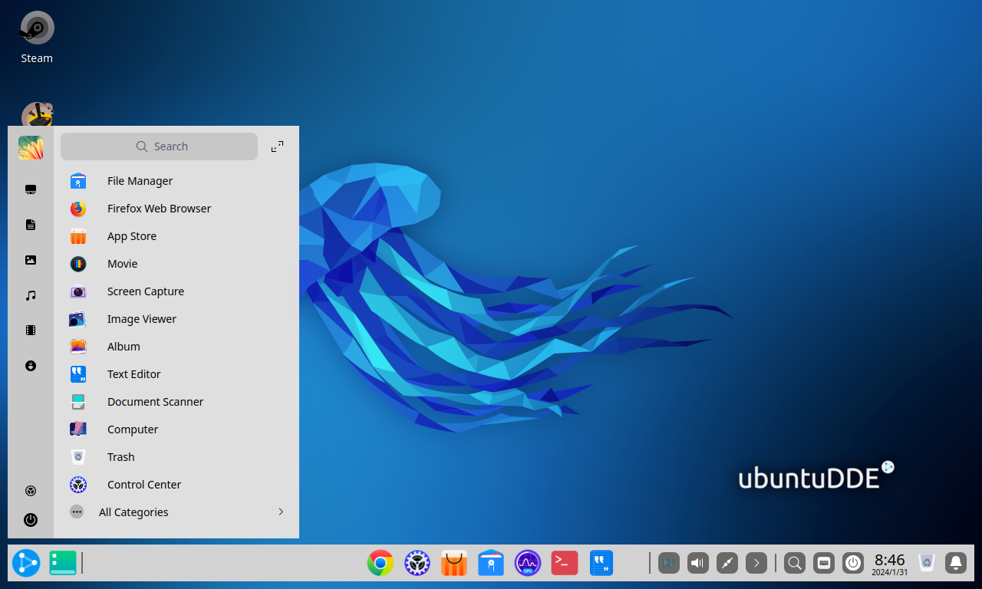This screenshot has width=982, height=589.
Task: Launch Firefox Web Browser from menu
Action: (176, 209)
